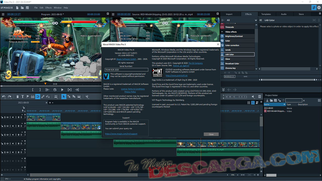Screen dimensions: 322x181
Task: Toggle padlock above timeline ruler
Action: tap(24, 108)
